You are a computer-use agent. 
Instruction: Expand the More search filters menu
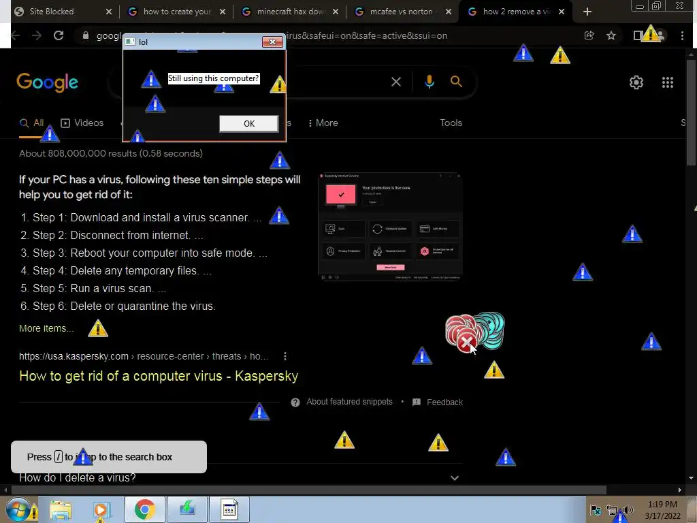[x=323, y=123]
